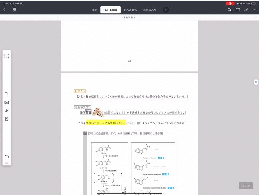Open the お気に入り tab
Image resolution: width=259 pixels, height=196 pixels.
[x=149, y=10]
